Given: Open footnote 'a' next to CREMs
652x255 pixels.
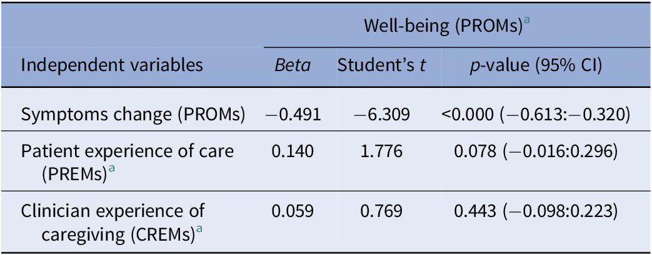Looking at the screenshot, I should coord(199,229).
